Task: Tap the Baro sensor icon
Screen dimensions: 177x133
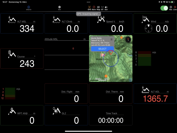Action: (x=94, y=7)
